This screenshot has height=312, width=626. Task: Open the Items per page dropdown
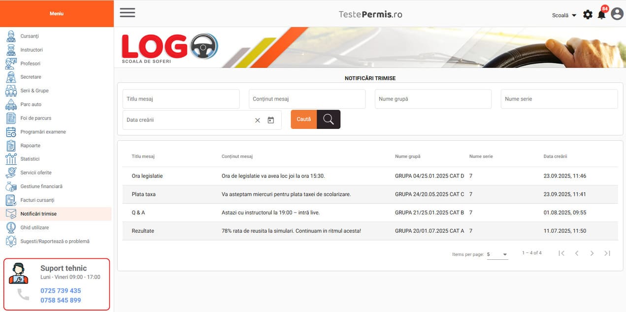[497, 254]
